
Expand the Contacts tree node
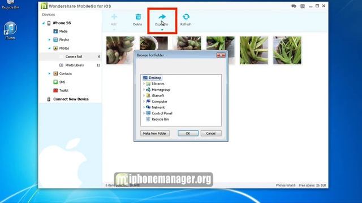[49, 73]
